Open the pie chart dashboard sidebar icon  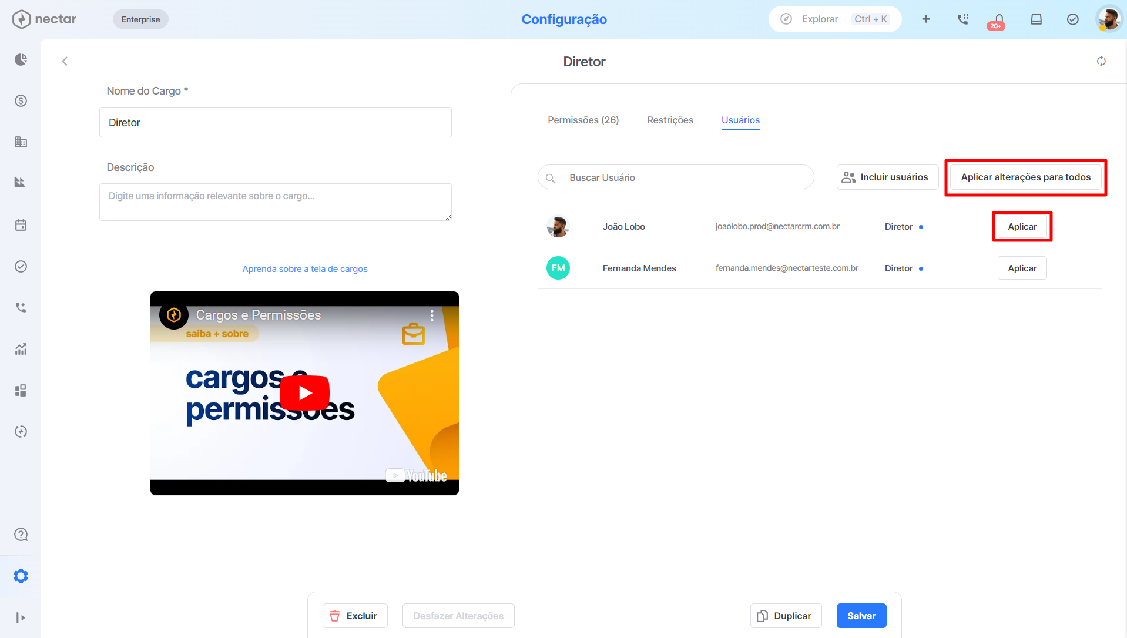[x=21, y=59]
